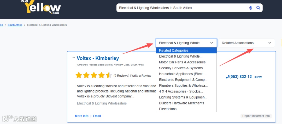Screen dimensions: 282x124
Task: Select Motor Car Parts & Accessories option
Action: [182, 62]
